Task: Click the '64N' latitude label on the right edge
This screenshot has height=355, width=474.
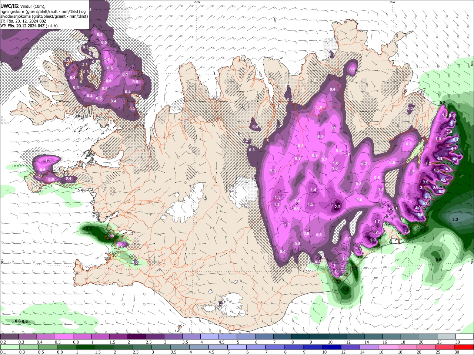Action: point(472,262)
